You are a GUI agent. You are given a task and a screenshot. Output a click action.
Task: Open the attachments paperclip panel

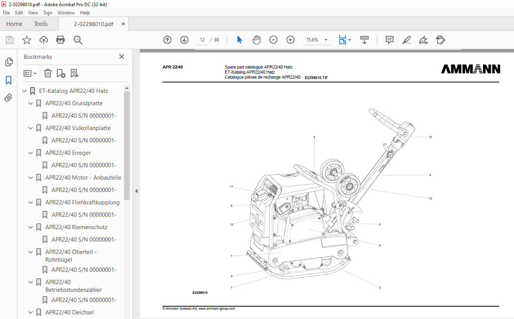tap(9, 98)
